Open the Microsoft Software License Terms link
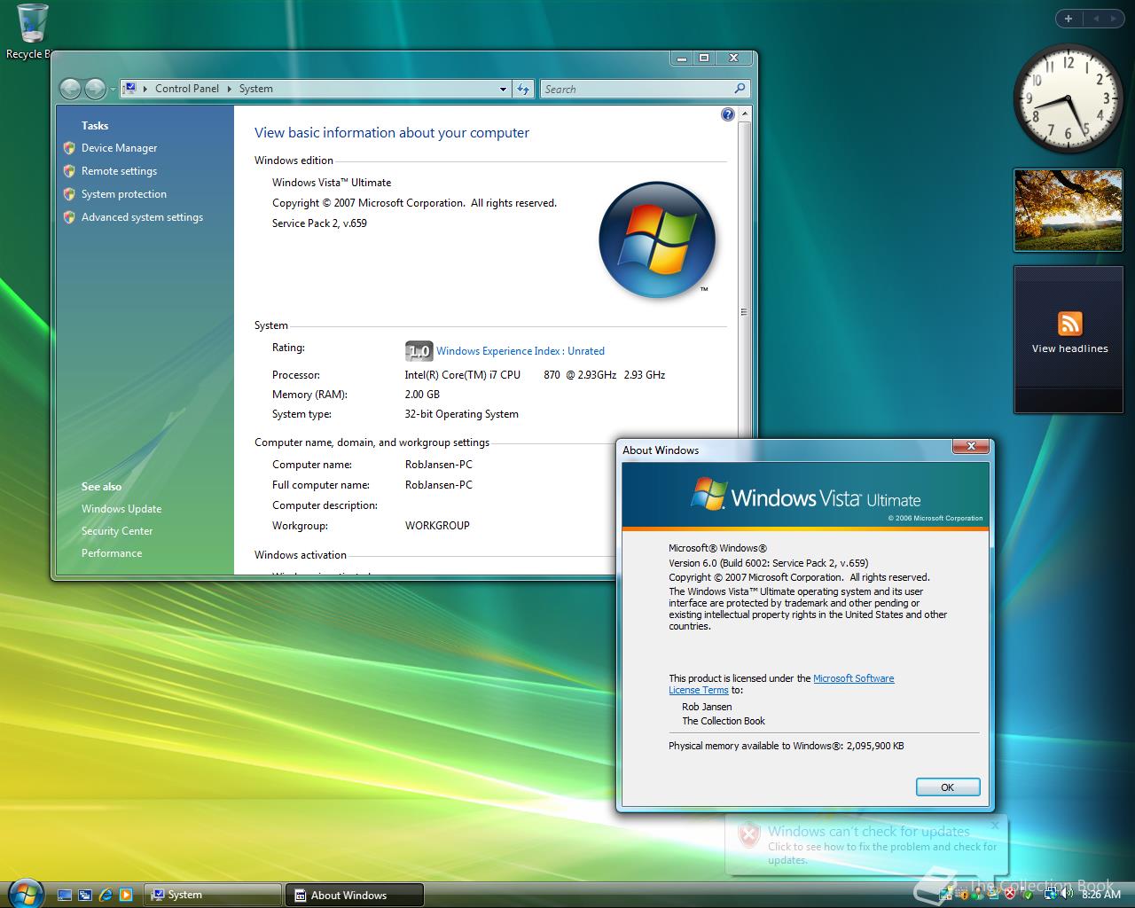This screenshot has height=908, width=1135. (x=853, y=678)
